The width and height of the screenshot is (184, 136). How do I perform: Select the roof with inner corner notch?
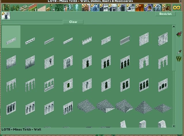tap(124, 106)
